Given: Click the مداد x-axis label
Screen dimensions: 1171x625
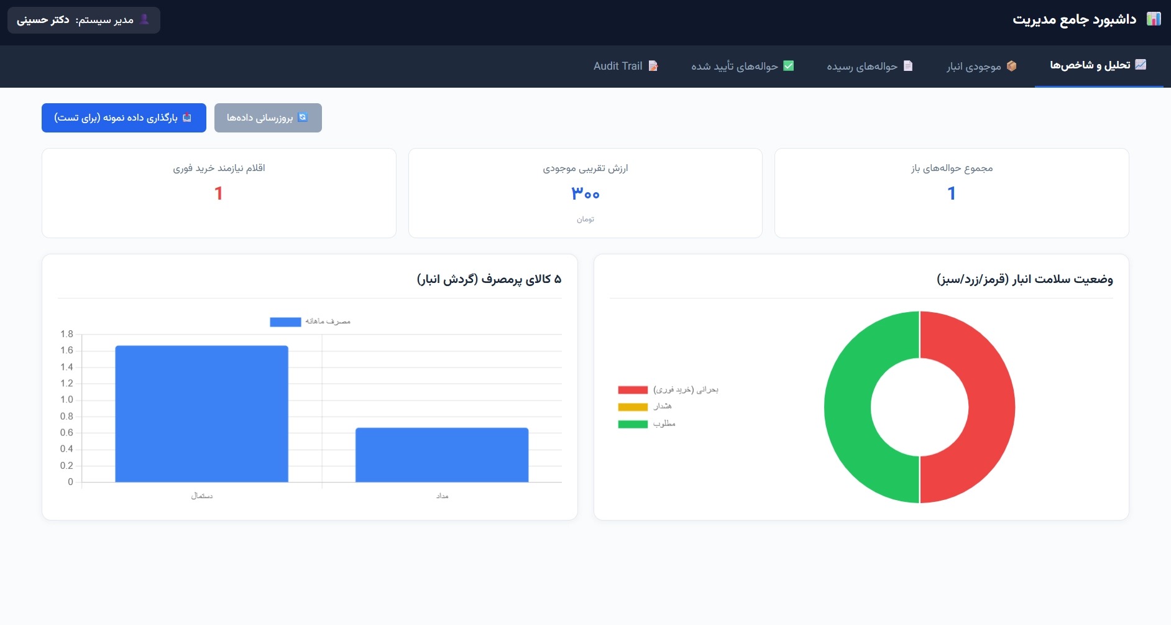Looking at the screenshot, I should (x=442, y=496).
